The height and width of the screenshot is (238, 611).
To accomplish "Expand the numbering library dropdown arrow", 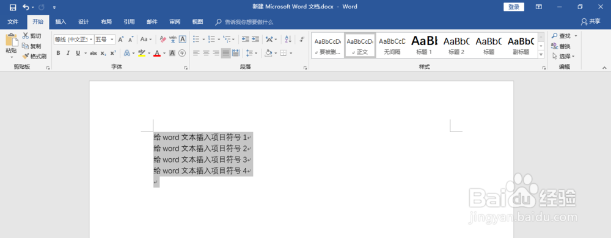I will [219, 39].
